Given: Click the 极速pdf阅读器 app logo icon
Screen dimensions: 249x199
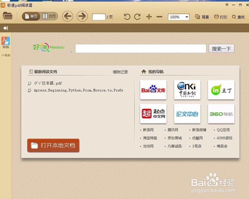Looking at the screenshot, I should 3,5.
